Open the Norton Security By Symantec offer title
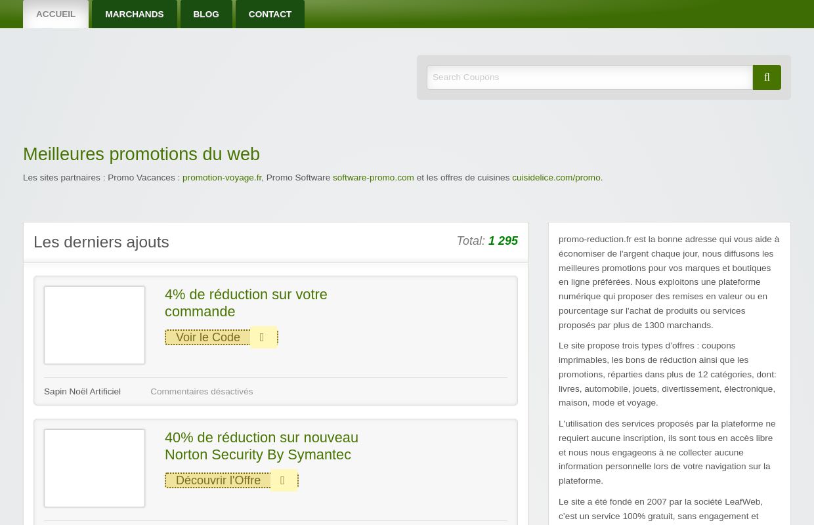814x525 pixels. [261, 446]
